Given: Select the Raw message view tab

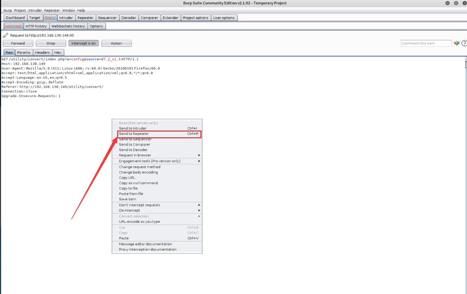Looking at the screenshot, I should 9,53.
